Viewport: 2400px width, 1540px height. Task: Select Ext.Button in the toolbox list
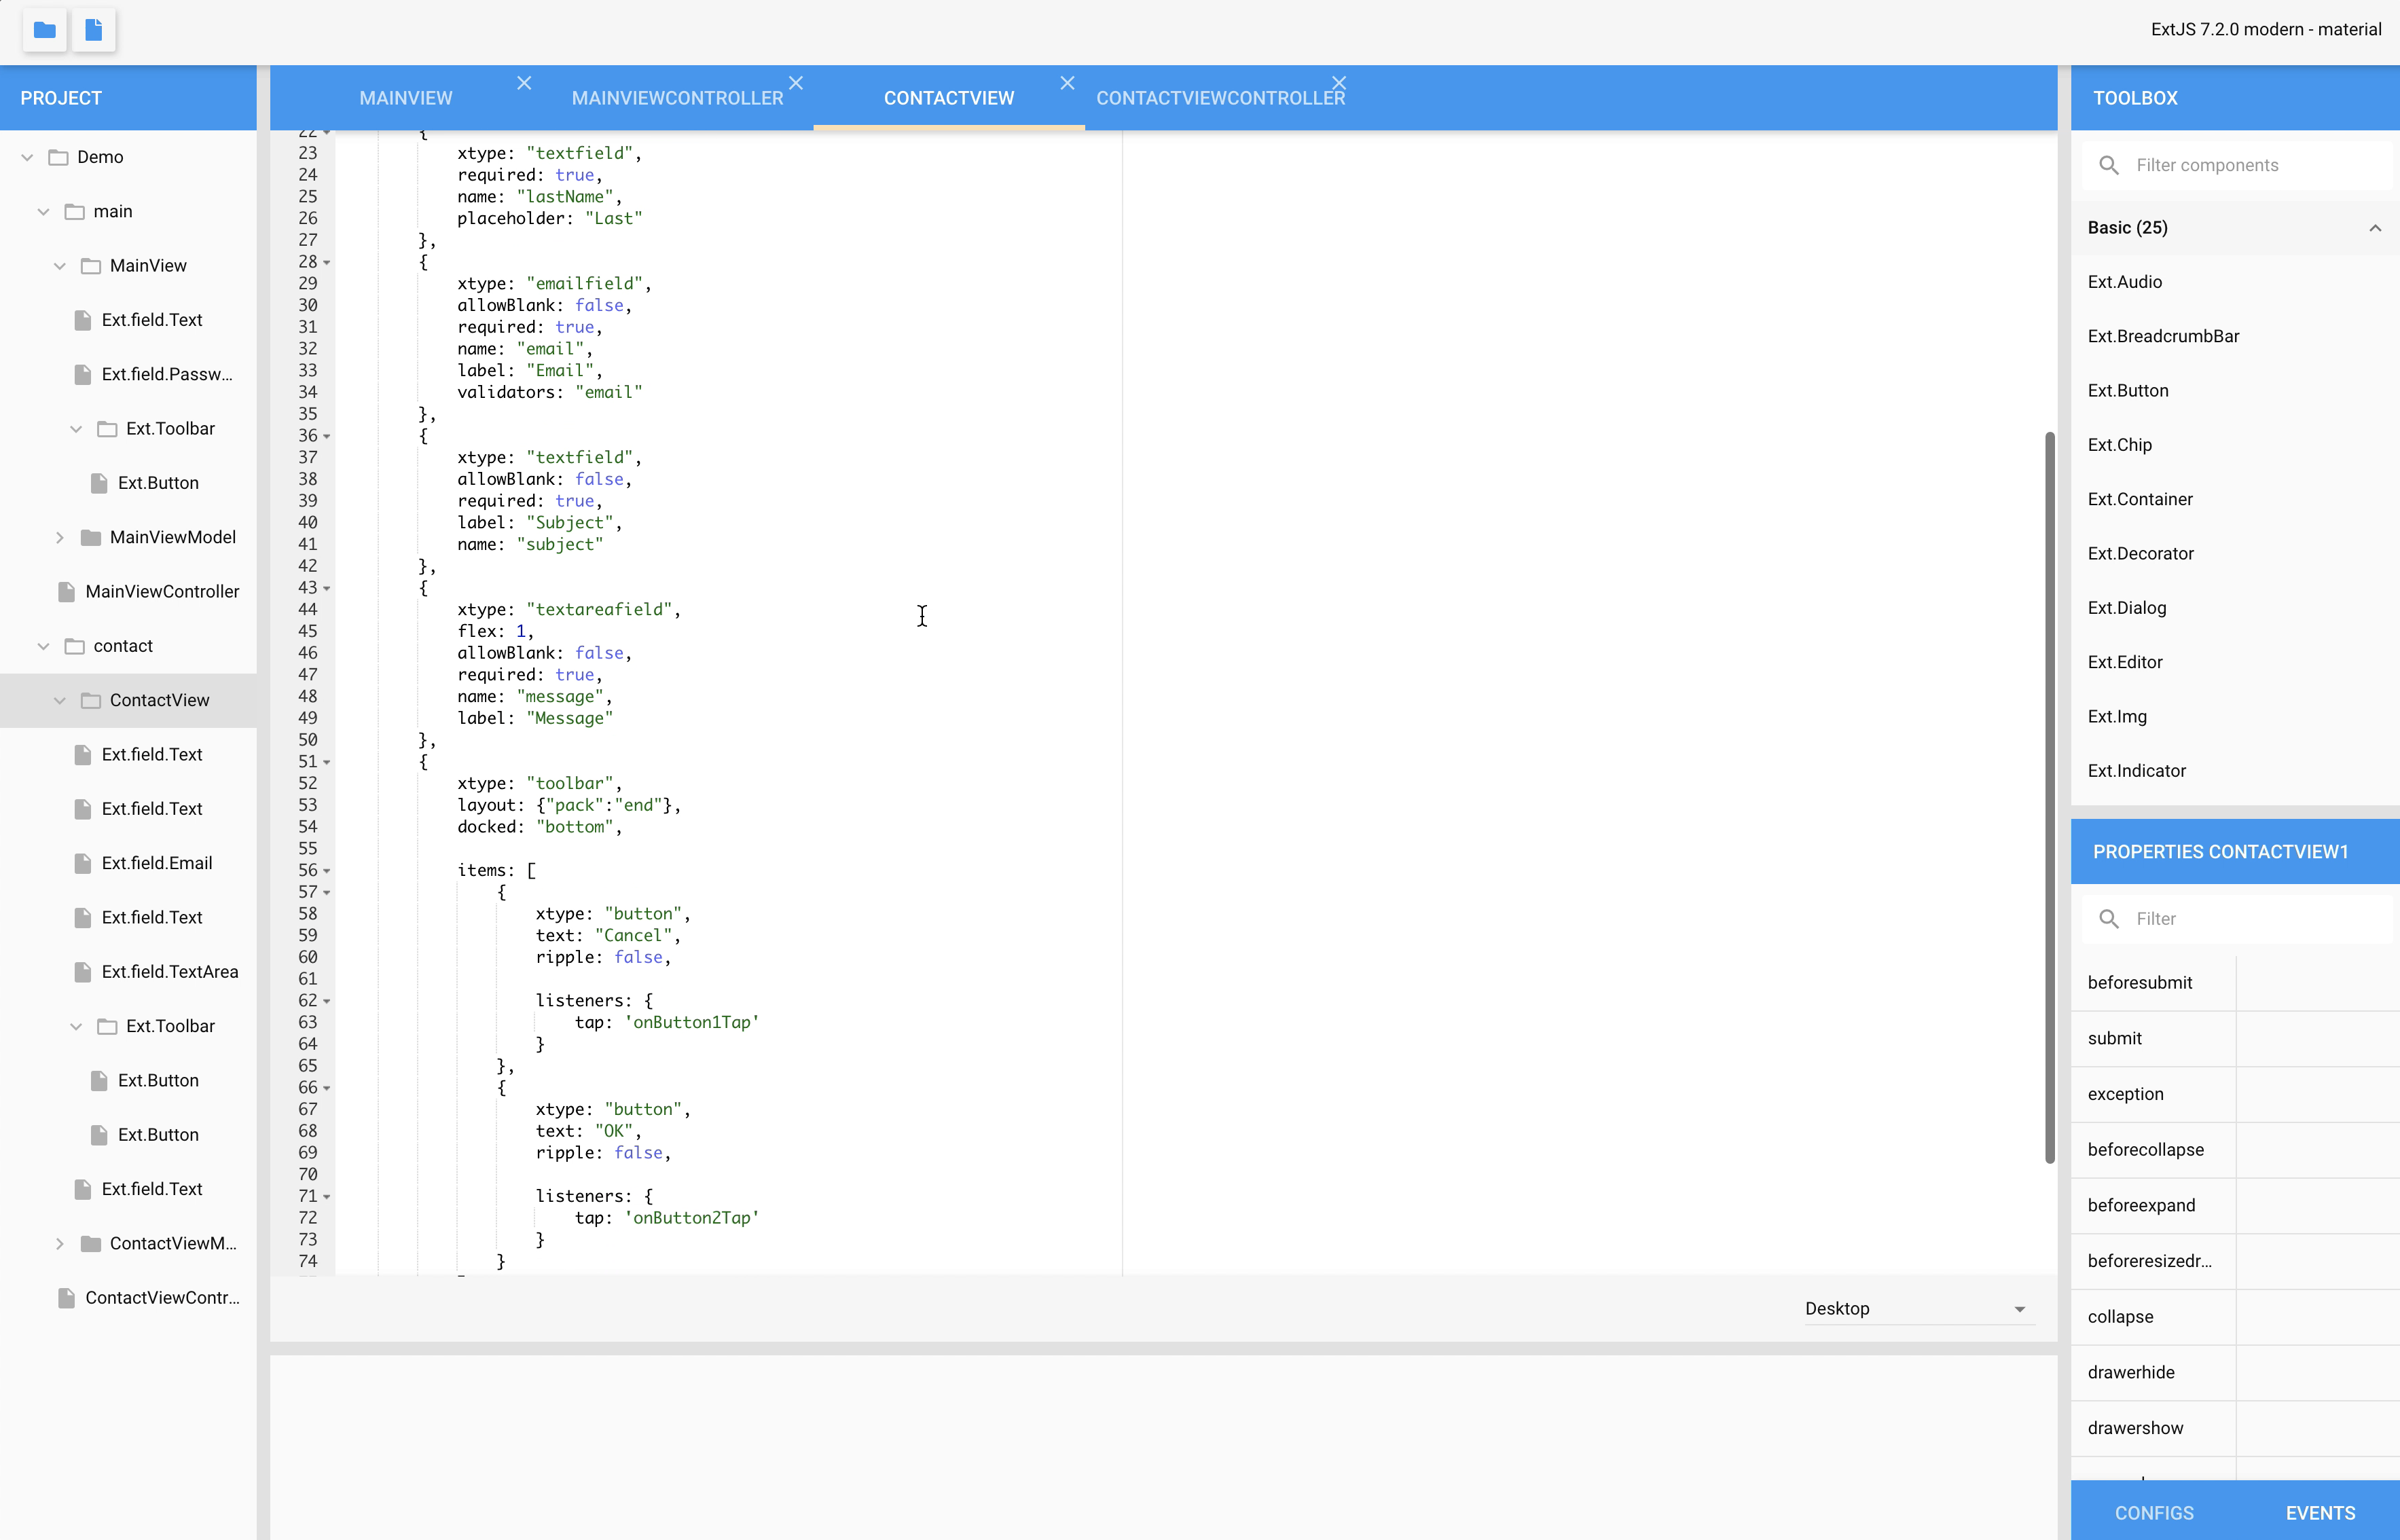pyautogui.click(x=2127, y=391)
